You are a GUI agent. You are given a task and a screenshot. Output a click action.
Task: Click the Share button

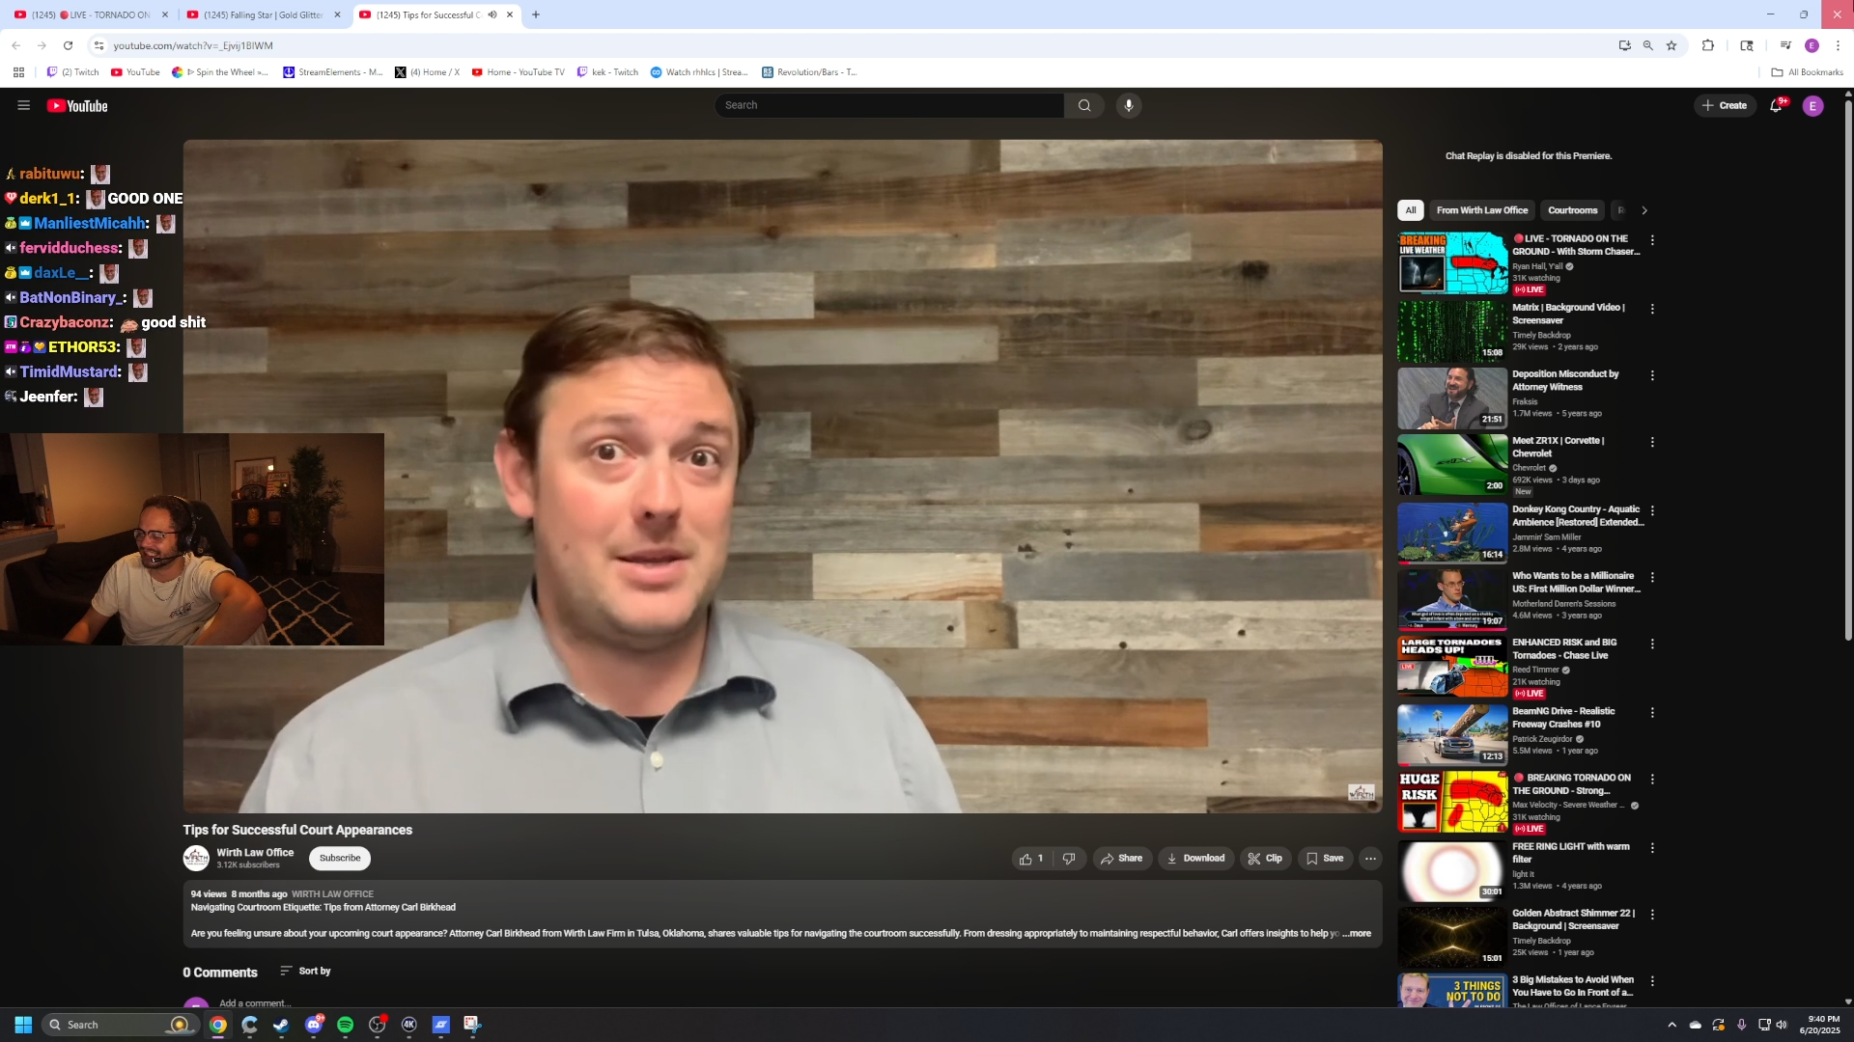click(x=1122, y=858)
